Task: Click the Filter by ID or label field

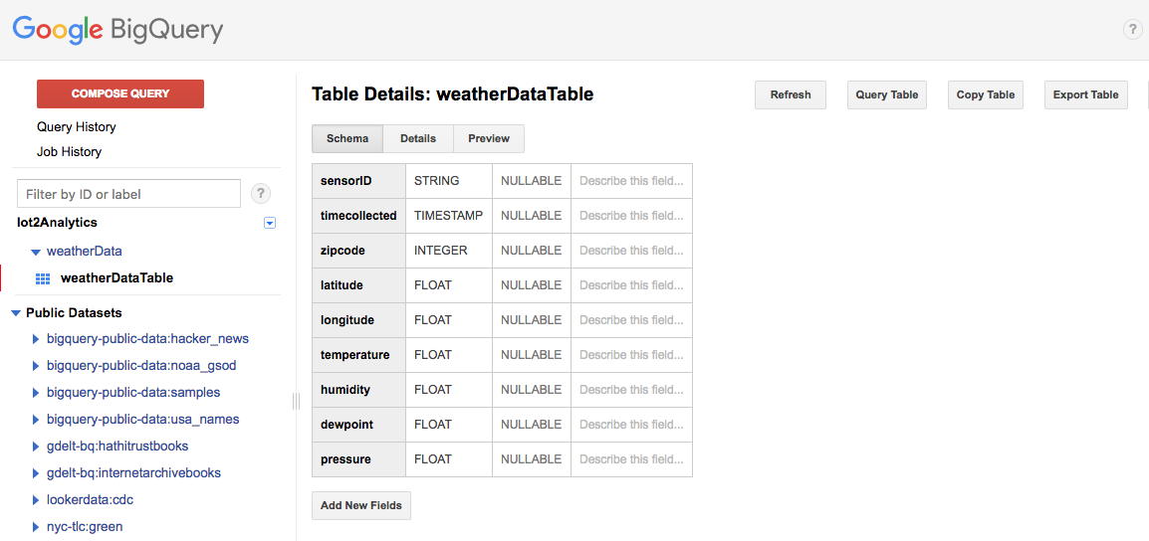Action: 128,194
